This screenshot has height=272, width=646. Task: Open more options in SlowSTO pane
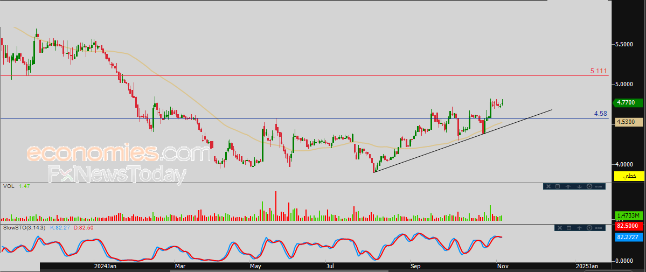pos(599,228)
